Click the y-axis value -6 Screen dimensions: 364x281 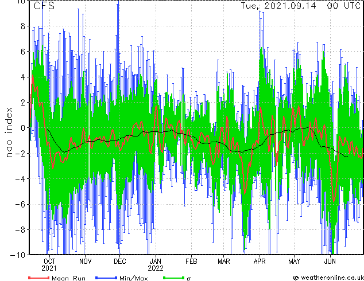pos(20,204)
